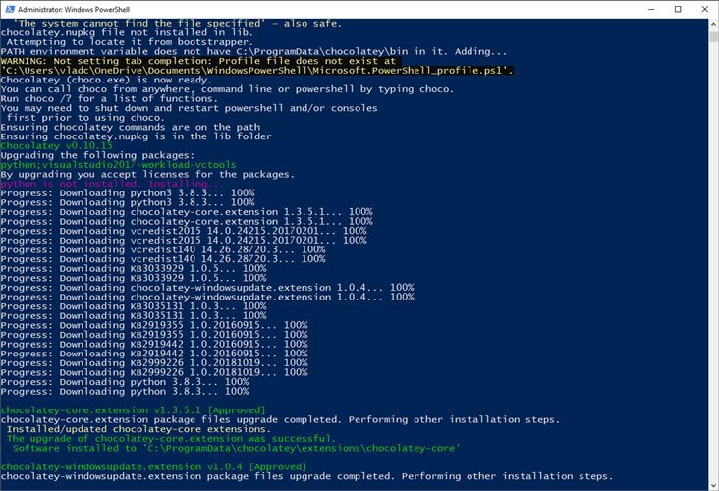Click the green 'Chocolatey v0.10.15' line

pyautogui.click(x=56, y=145)
